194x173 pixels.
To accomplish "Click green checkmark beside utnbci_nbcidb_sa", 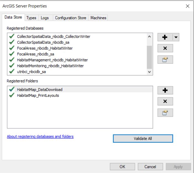I will pos(12,71).
